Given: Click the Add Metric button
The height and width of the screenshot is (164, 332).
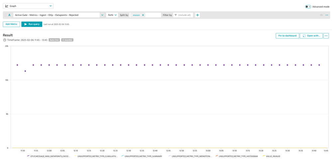Looking at the screenshot, I should coord(11,24).
